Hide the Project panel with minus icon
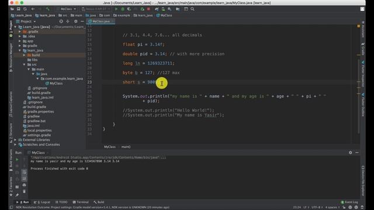The image size is (374, 210). point(82,22)
